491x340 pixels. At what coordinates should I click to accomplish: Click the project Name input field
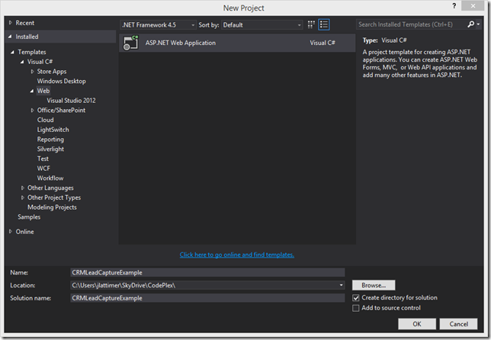(207, 272)
